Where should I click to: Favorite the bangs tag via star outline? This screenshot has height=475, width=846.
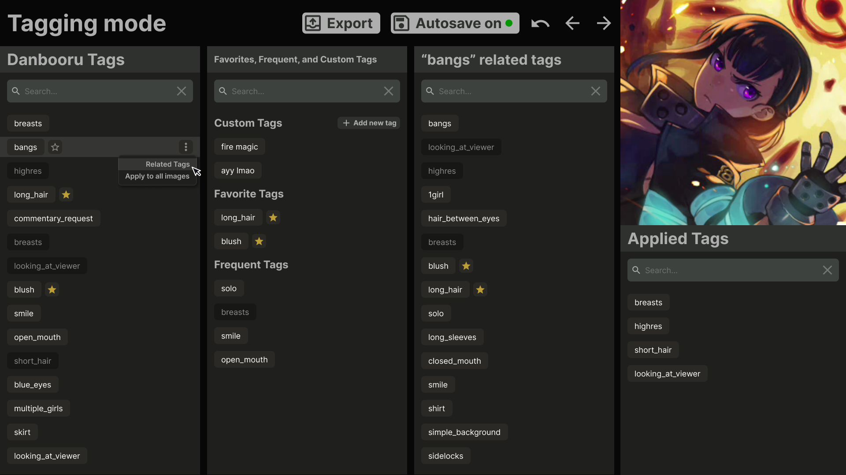[x=55, y=147]
